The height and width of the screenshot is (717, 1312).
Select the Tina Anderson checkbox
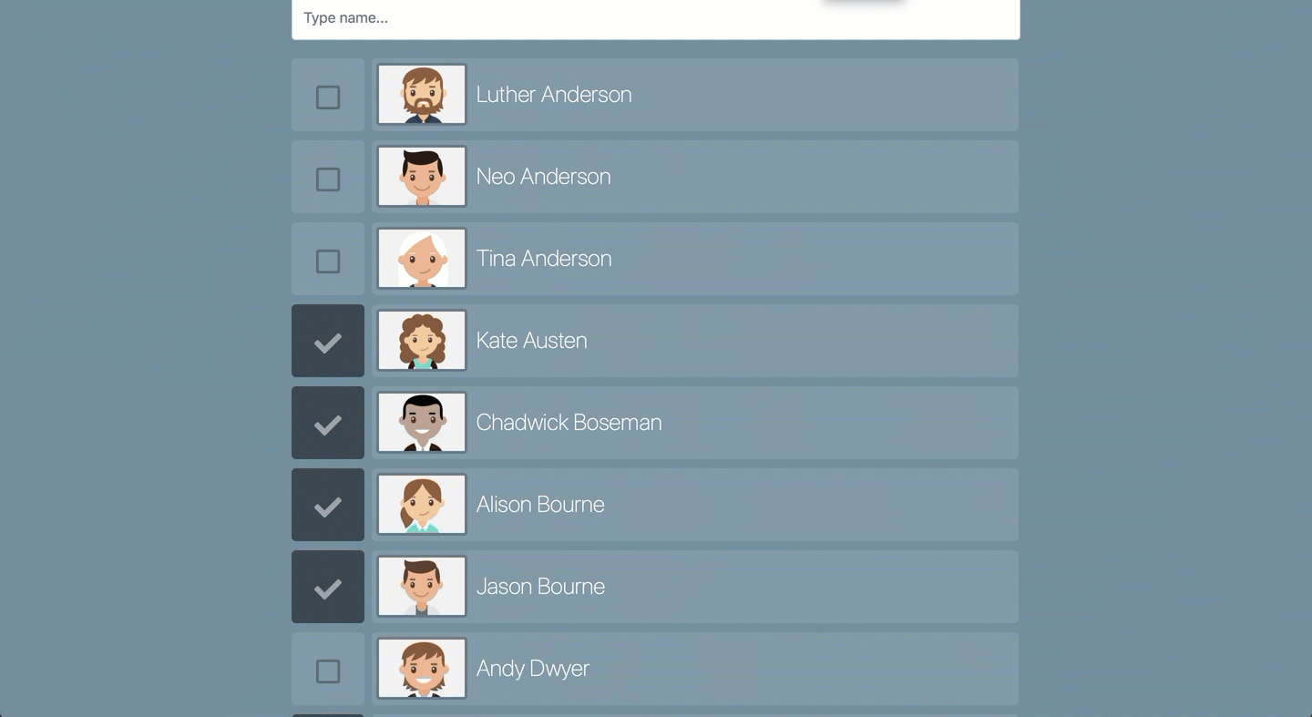pyautogui.click(x=328, y=261)
